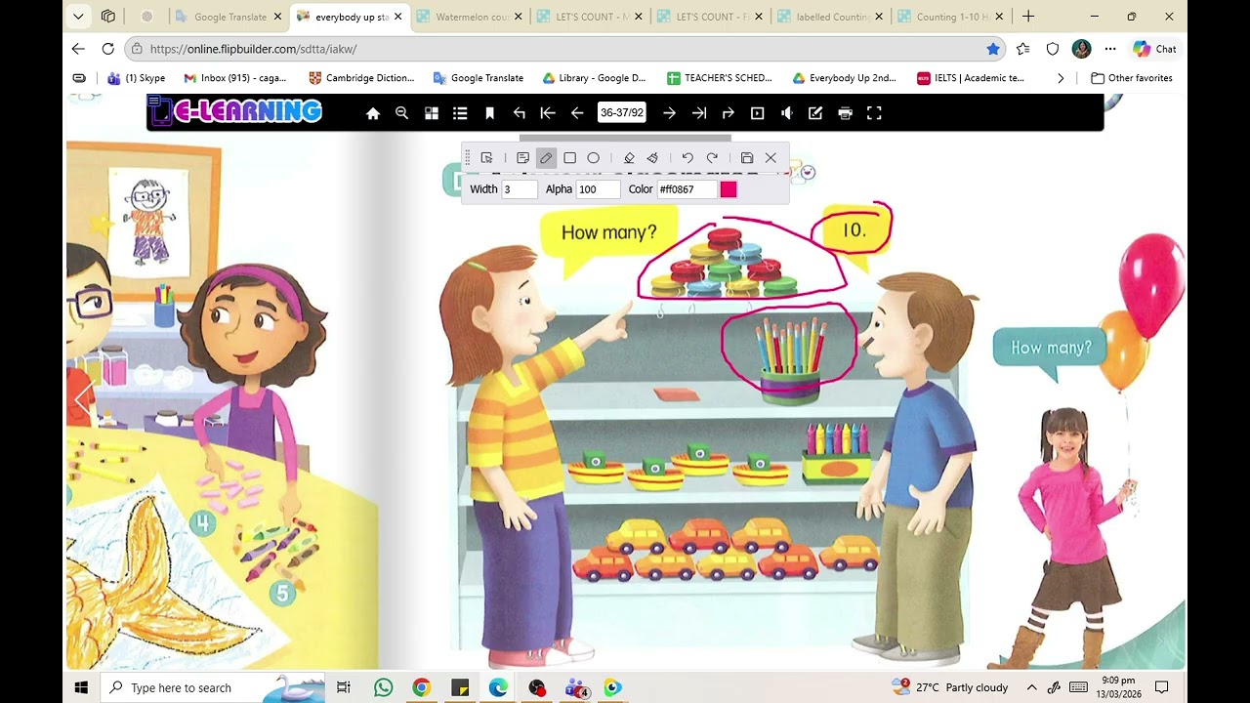Switch to the labelled Counting tab
This screenshot has height=703, width=1250.
click(x=832, y=17)
